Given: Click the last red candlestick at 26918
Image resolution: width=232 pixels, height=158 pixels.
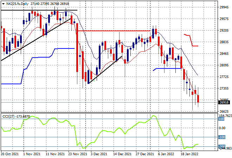Looking at the screenshot, I should click(198, 99).
